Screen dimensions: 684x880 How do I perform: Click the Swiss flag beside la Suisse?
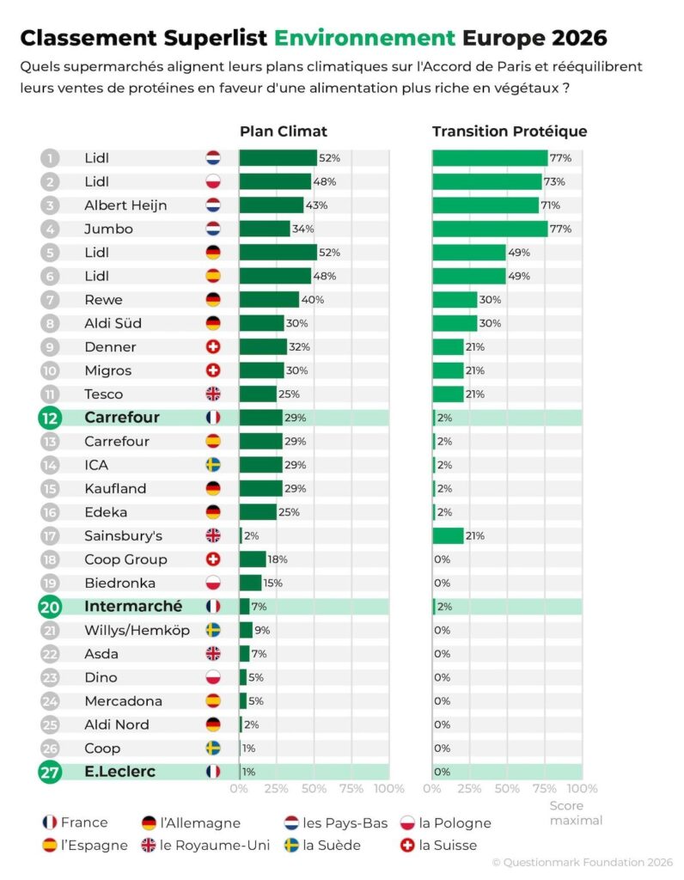(x=408, y=845)
